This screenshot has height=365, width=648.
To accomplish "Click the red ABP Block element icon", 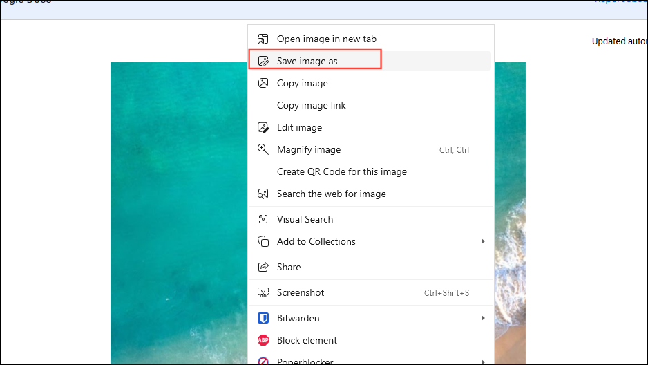I will 263,340.
